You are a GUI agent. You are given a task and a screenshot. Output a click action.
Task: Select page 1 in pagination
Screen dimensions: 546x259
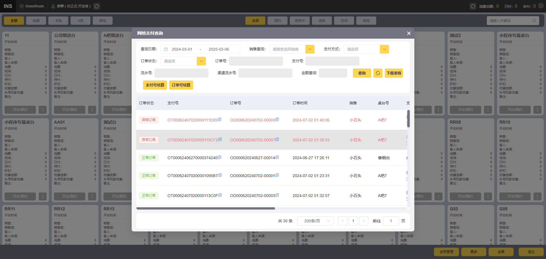coord(353,221)
